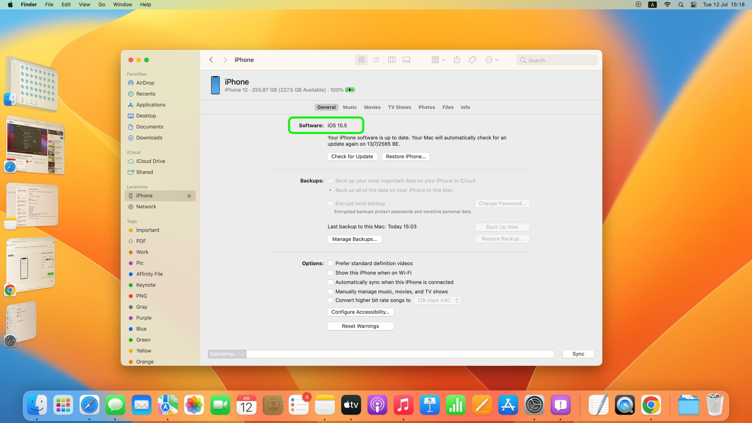Switch Finder to icon view
Screen dimensions: 752x423
click(x=361, y=60)
